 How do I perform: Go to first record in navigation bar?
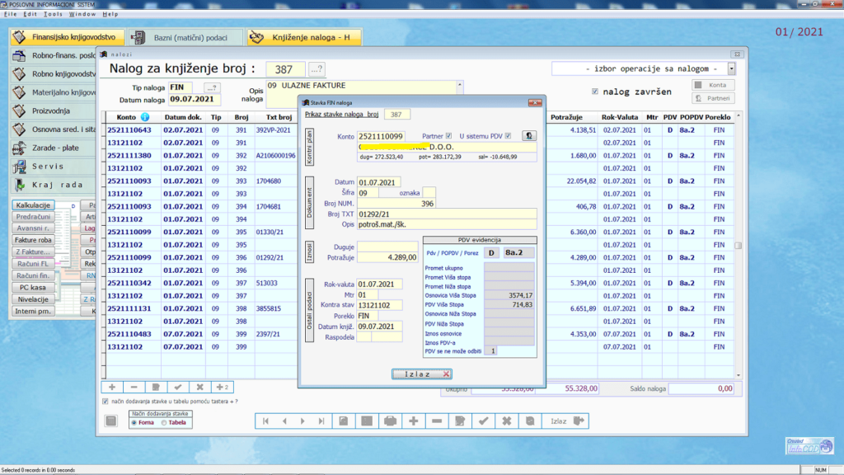point(265,421)
